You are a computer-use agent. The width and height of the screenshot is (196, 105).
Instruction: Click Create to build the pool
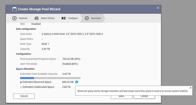[x=144, y=97]
